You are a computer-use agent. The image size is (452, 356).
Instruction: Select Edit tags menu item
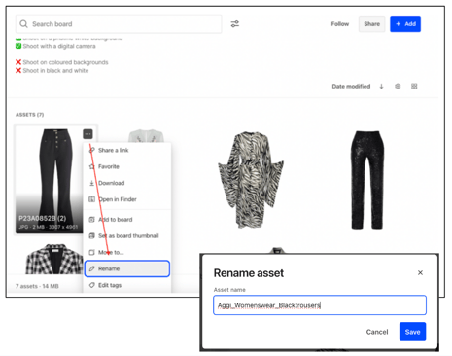pyautogui.click(x=126, y=285)
